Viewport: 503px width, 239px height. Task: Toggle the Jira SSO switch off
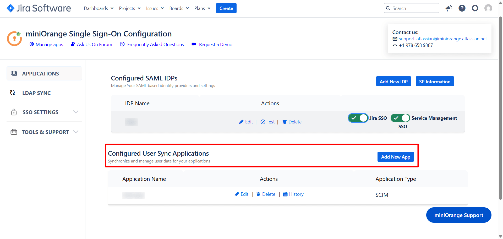pyautogui.click(x=358, y=118)
